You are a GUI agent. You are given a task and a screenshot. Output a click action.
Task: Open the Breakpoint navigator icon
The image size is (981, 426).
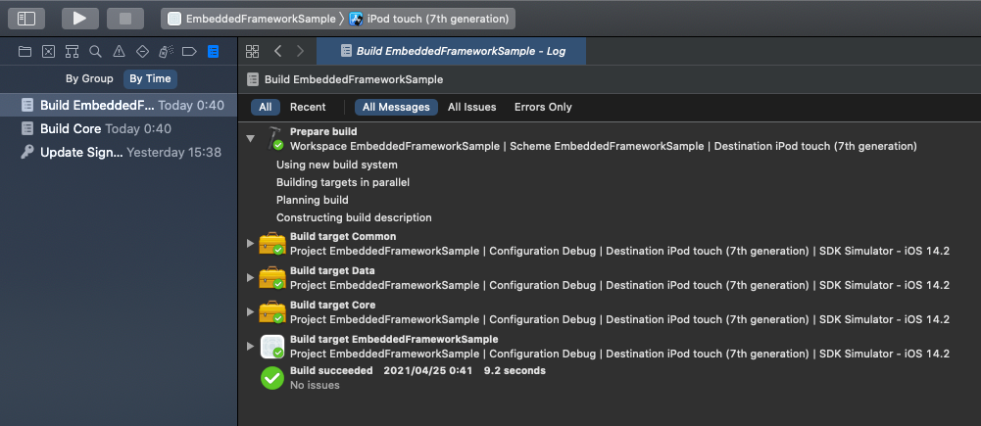(189, 51)
